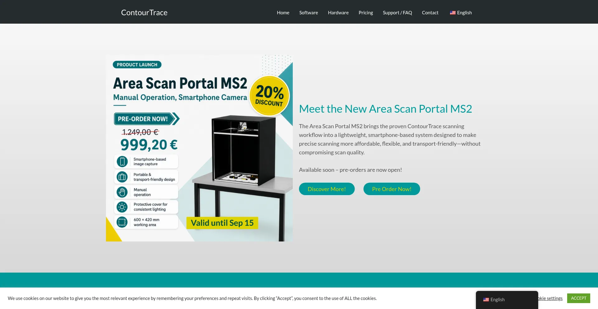
Task: Go to the Home menu item
Action: pyautogui.click(x=283, y=12)
